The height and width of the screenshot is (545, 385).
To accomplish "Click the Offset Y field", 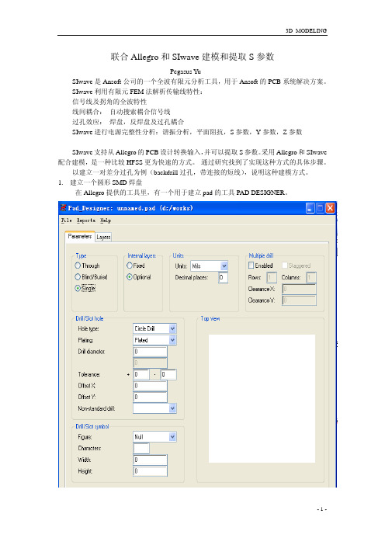I will pyautogui.click(x=150, y=397).
